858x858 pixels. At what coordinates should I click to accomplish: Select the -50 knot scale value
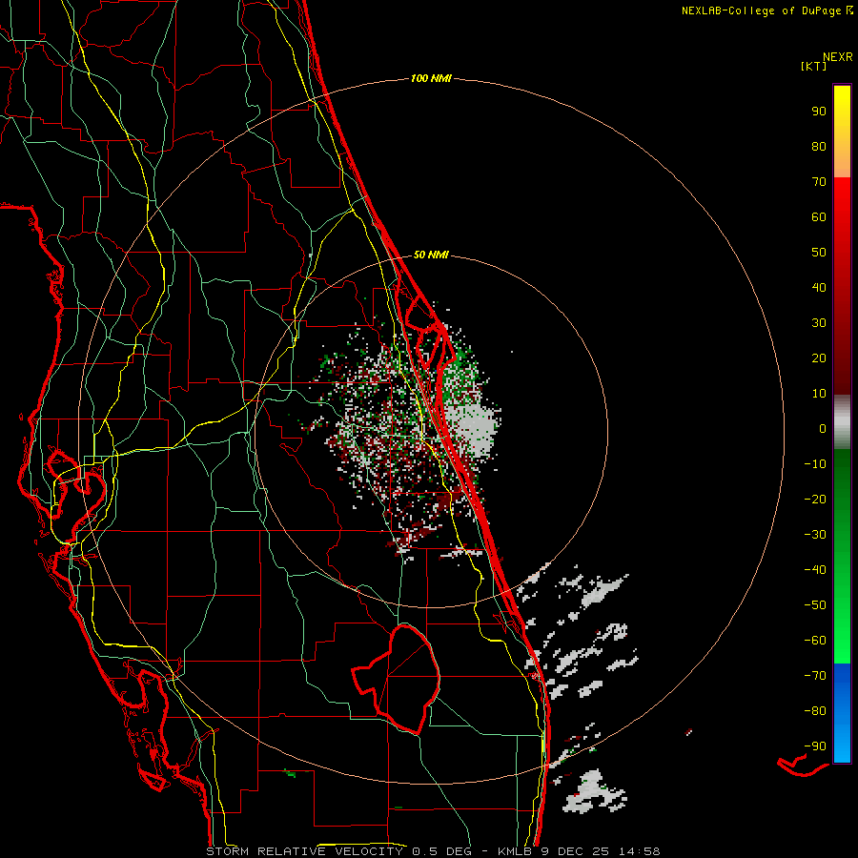815,605
